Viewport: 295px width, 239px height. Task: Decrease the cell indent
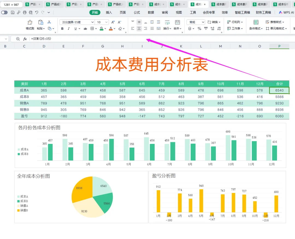152,22
